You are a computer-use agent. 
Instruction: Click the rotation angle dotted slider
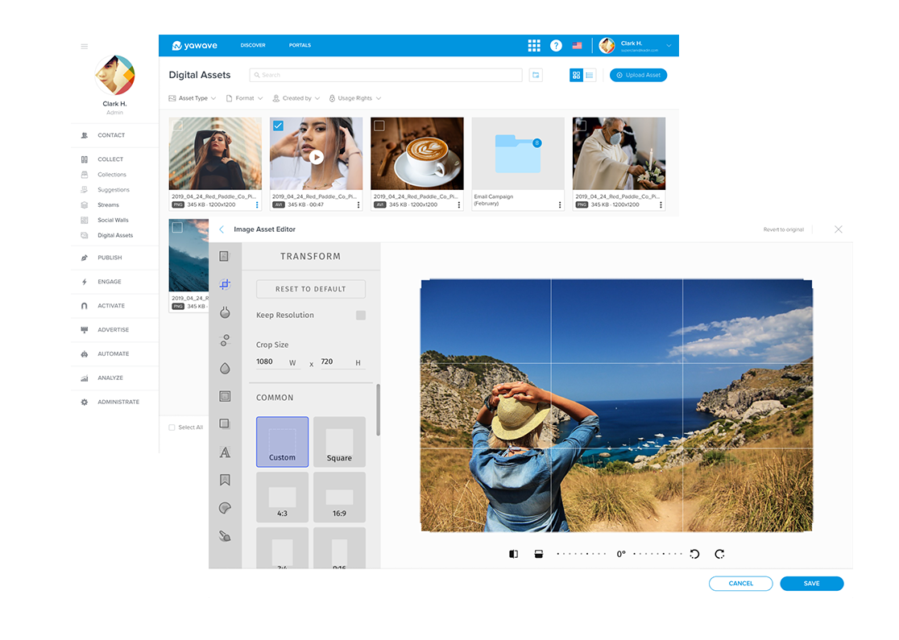coord(620,554)
